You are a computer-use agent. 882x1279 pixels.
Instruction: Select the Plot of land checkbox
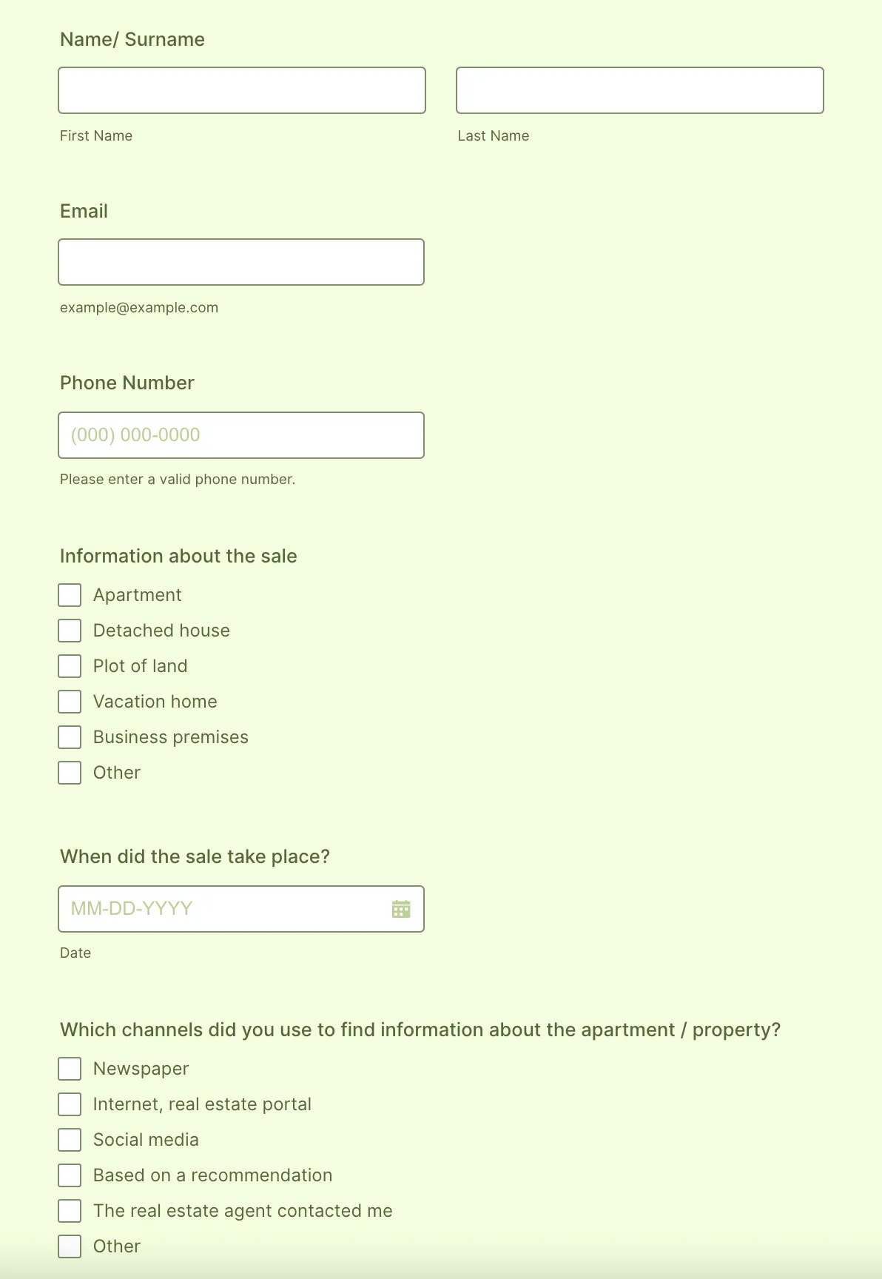coord(70,666)
